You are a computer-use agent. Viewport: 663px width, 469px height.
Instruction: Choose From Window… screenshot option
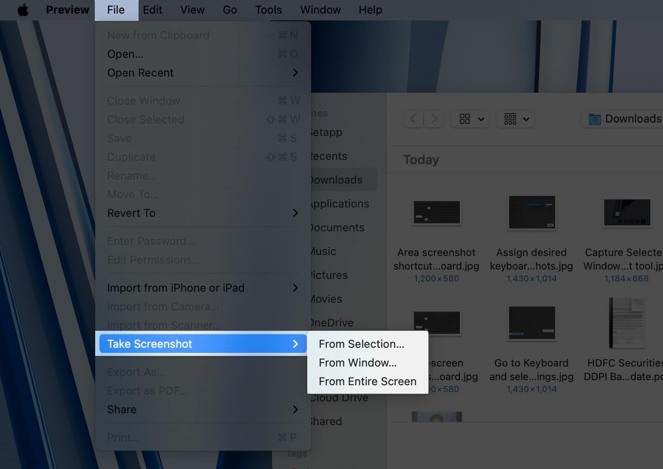tap(368, 363)
